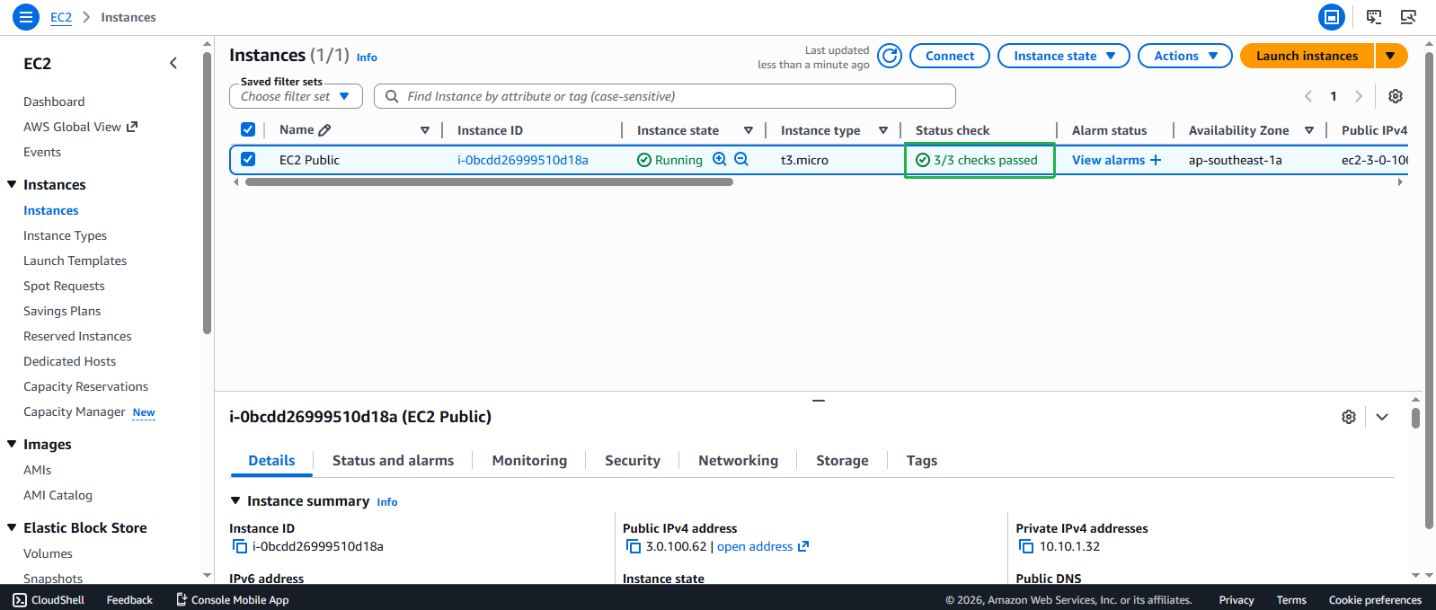Open instance ID link i-0bcdd26999510d18a in table
The width and height of the screenshot is (1436, 610).
click(523, 160)
